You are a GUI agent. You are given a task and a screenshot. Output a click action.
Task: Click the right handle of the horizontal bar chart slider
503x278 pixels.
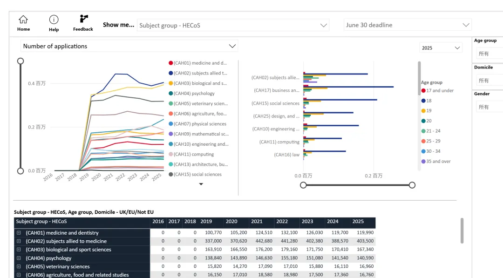412,185
